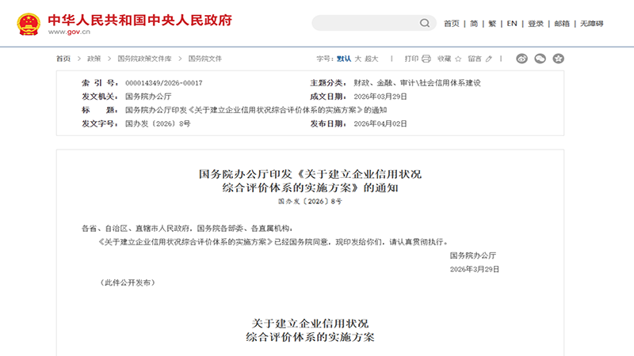Click the plan heading 关于建立企业信用状况

pos(310,330)
